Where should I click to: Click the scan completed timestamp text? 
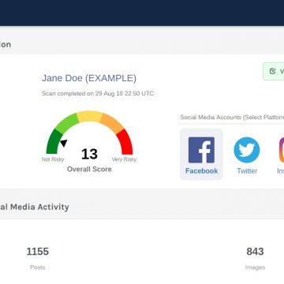tap(98, 94)
